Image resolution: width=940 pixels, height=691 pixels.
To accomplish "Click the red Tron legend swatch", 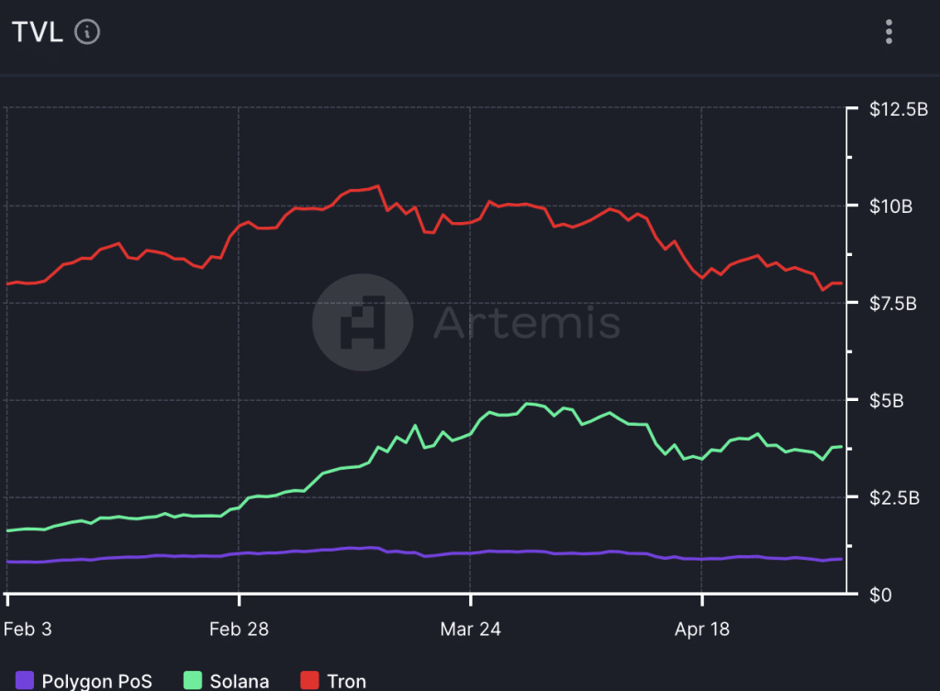I will 310,680.
